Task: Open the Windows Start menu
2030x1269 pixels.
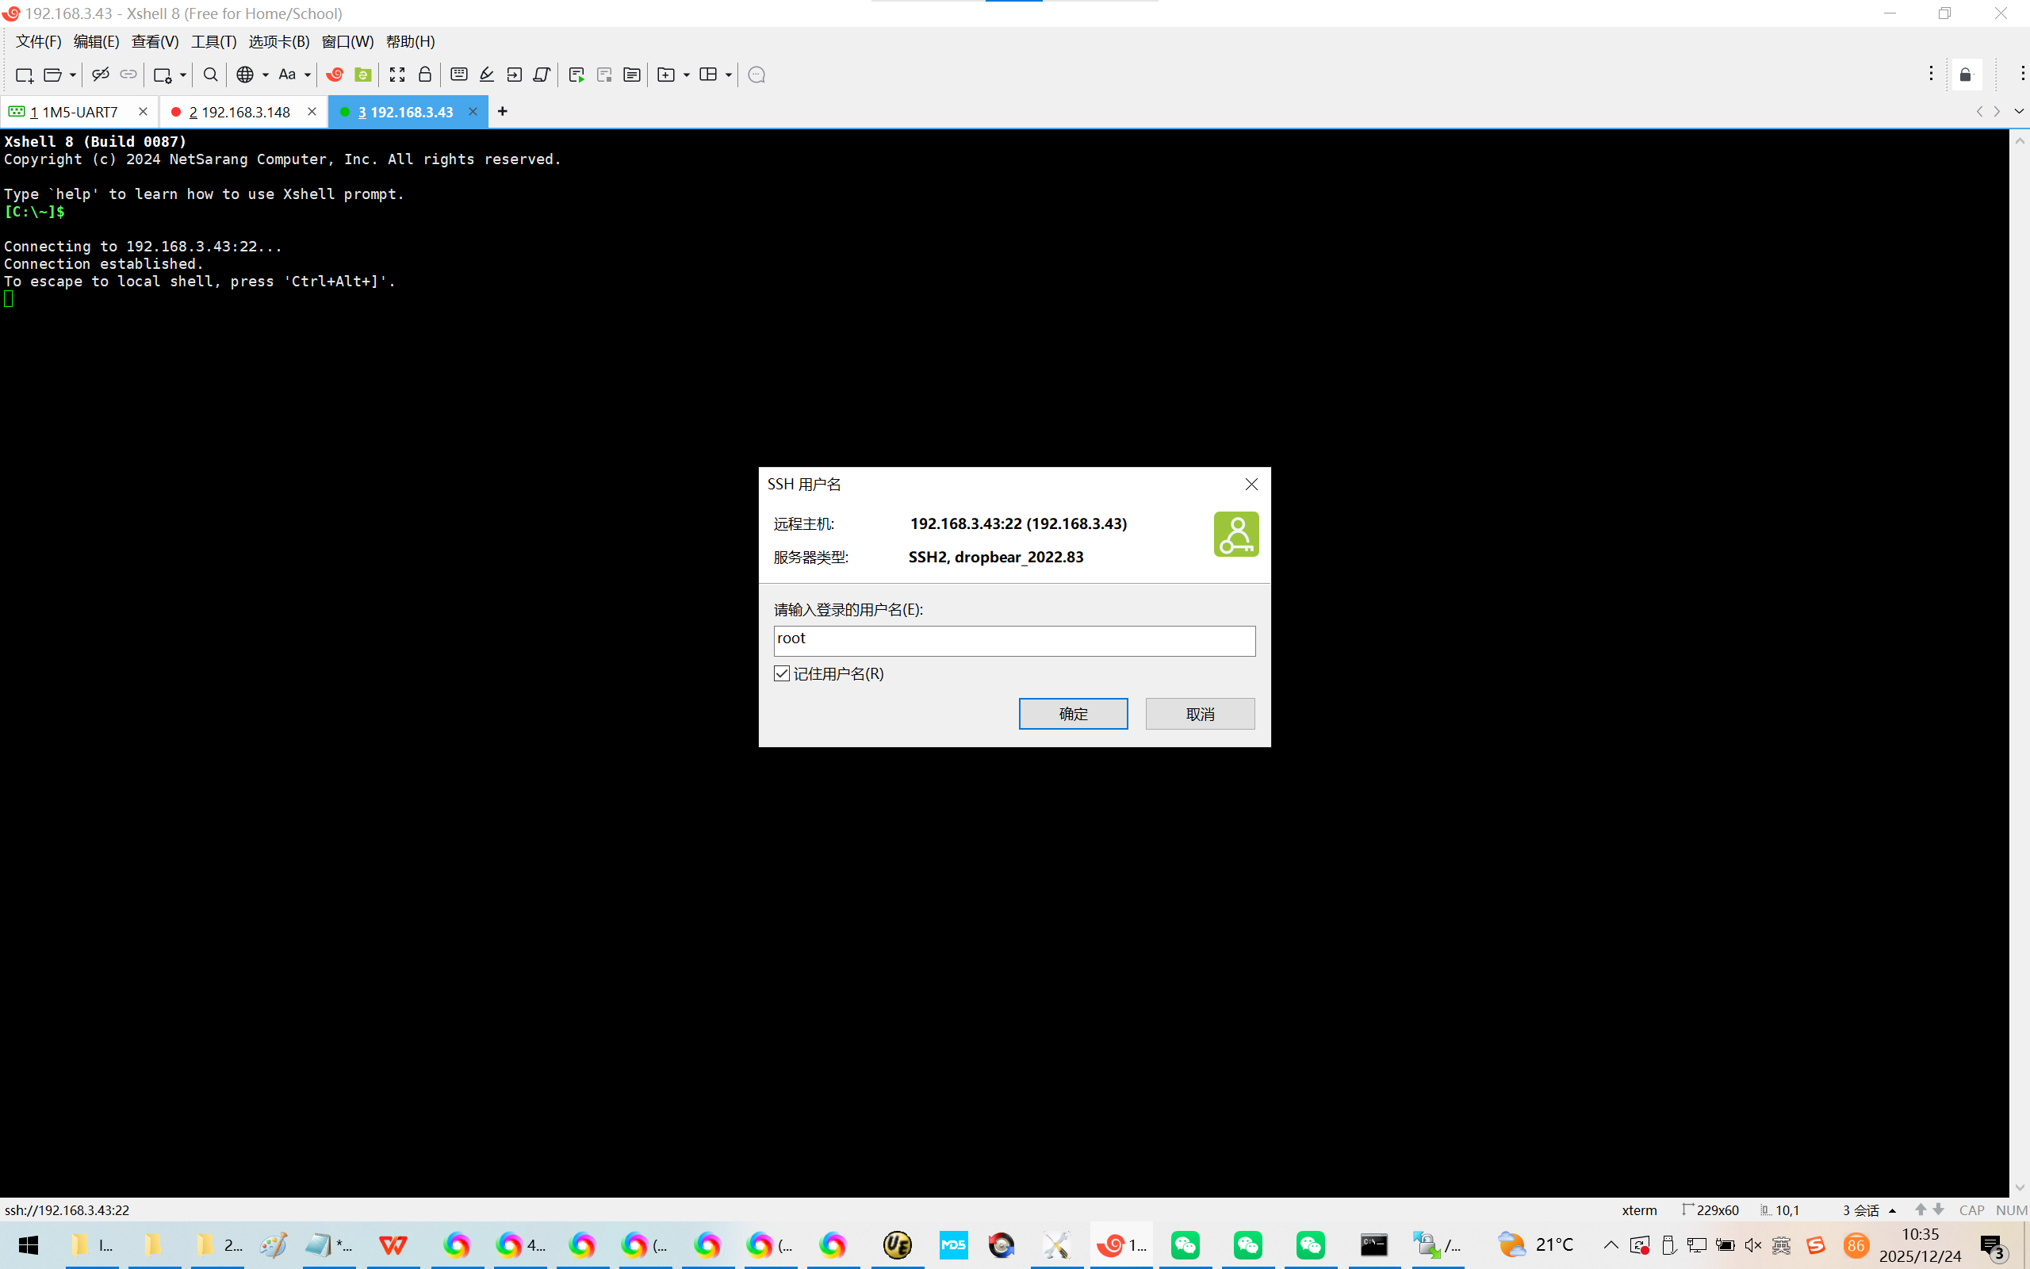Action: click(x=29, y=1244)
